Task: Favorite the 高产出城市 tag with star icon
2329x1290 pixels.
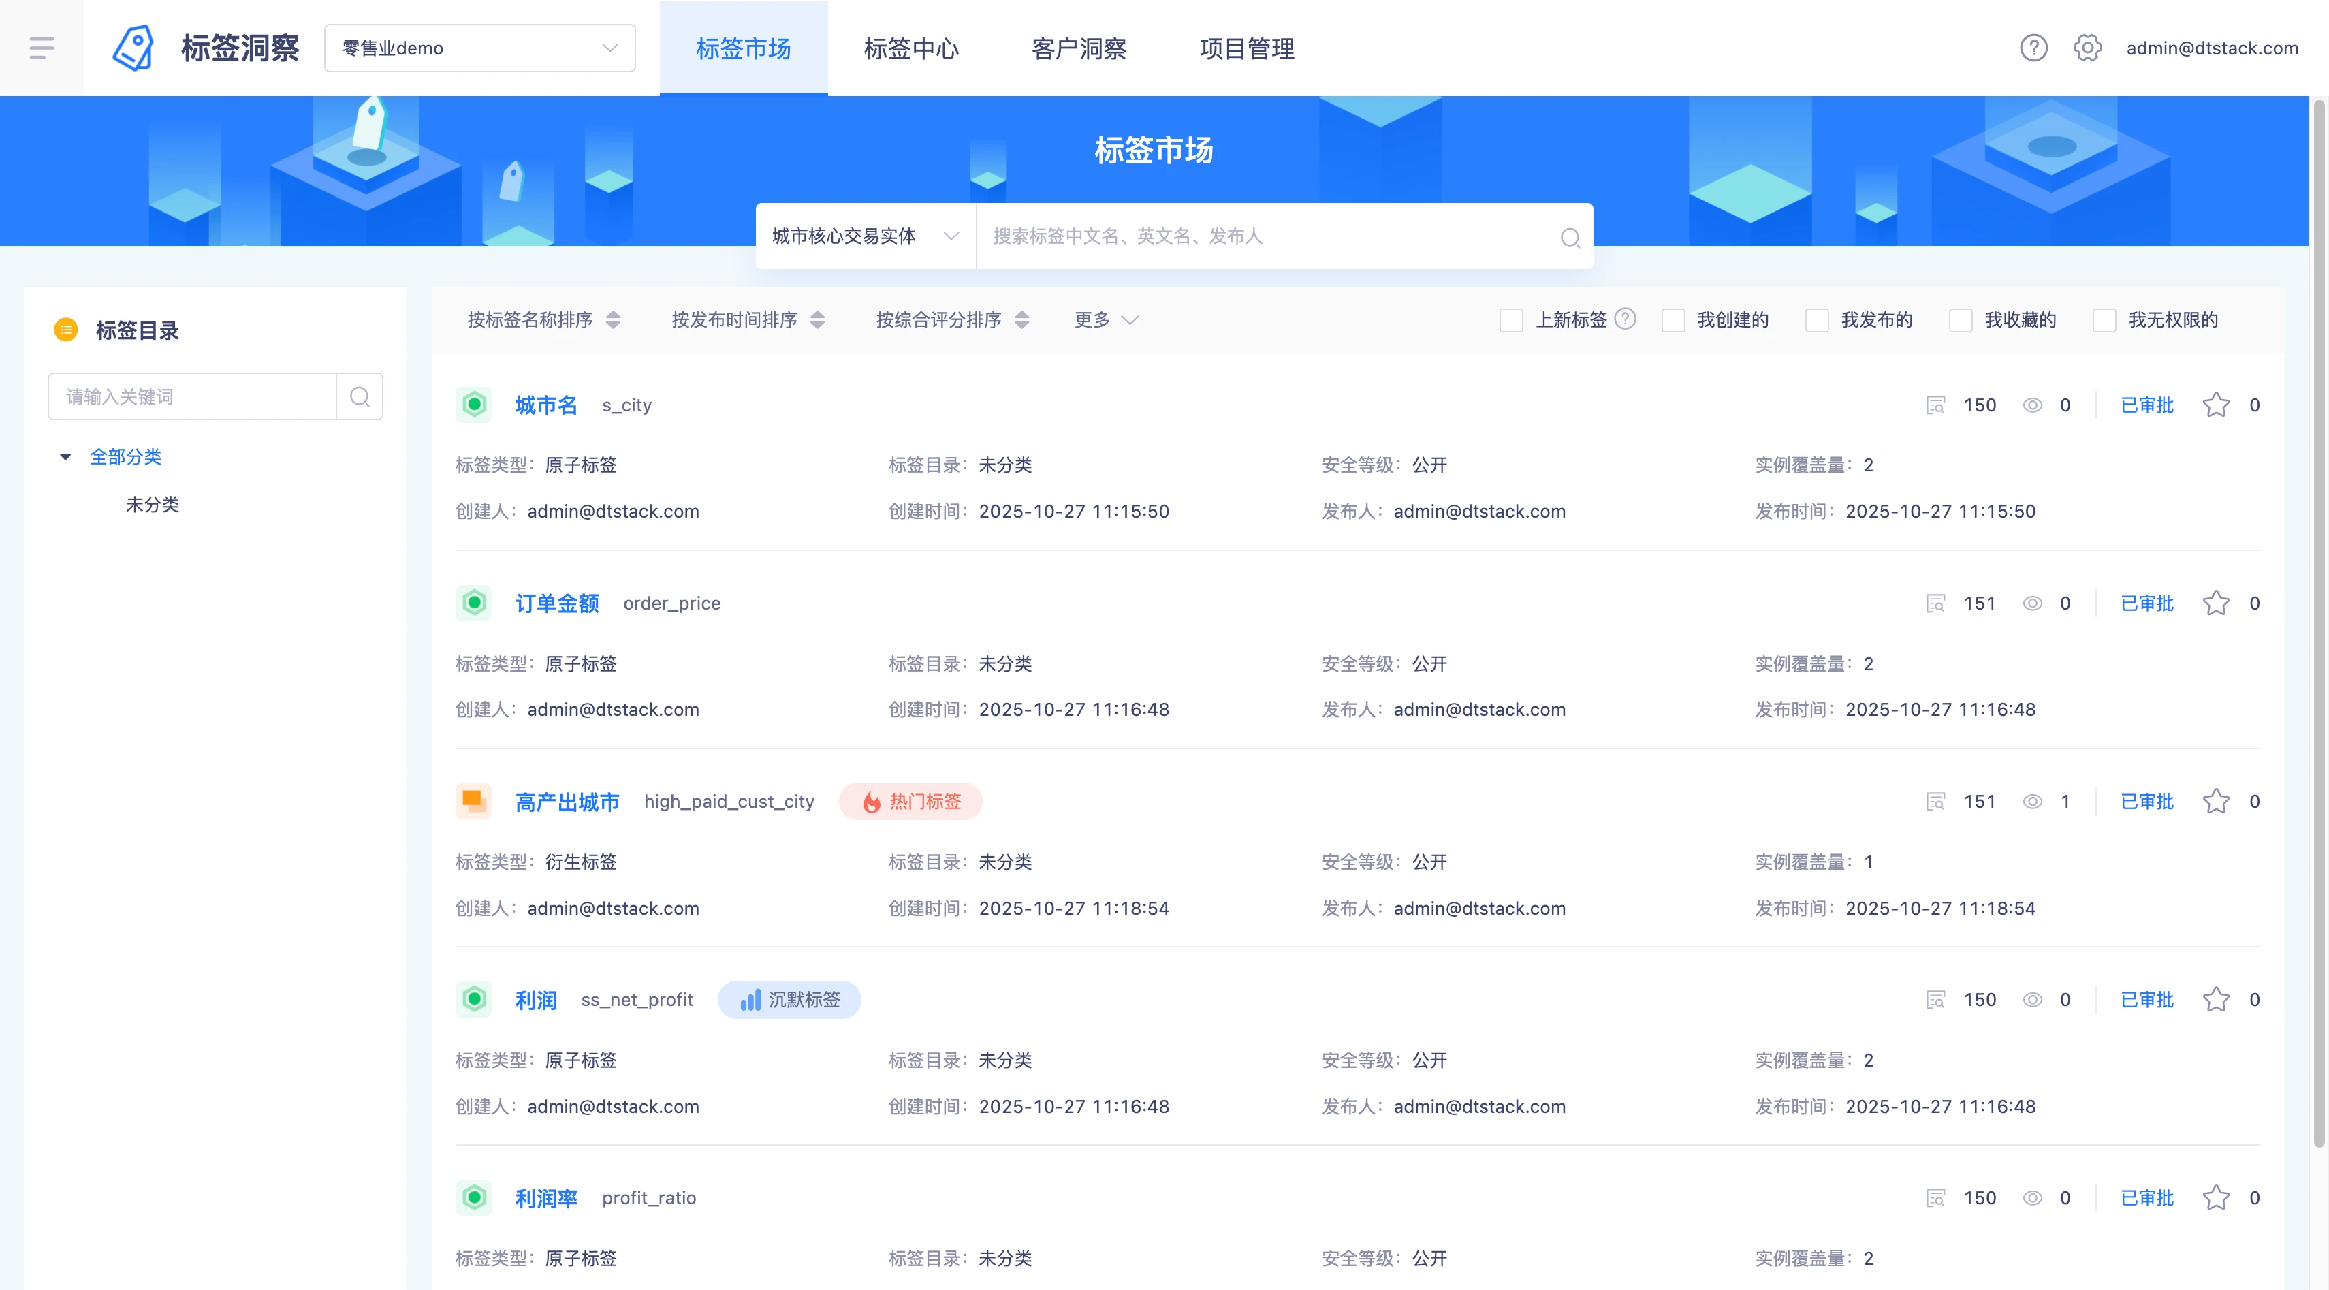Action: pyautogui.click(x=2216, y=801)
